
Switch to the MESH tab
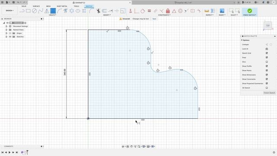click(x=48, y=6)
